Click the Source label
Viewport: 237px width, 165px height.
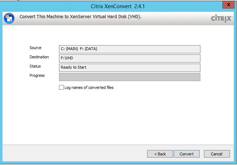(36, 48)
